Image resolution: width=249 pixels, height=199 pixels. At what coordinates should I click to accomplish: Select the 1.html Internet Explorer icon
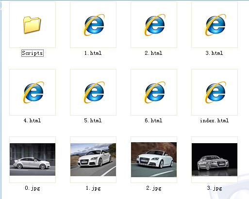point(93,25)
